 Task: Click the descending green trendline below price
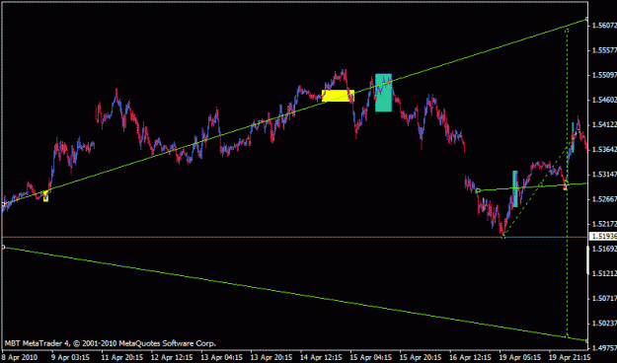tap(295, 294)
